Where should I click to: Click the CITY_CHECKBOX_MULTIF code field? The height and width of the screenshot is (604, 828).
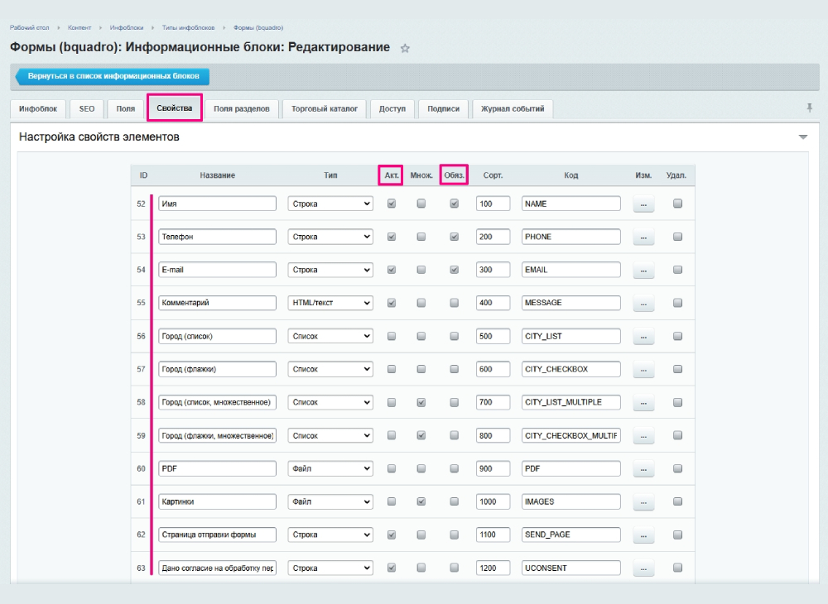[x=570, y=436]
